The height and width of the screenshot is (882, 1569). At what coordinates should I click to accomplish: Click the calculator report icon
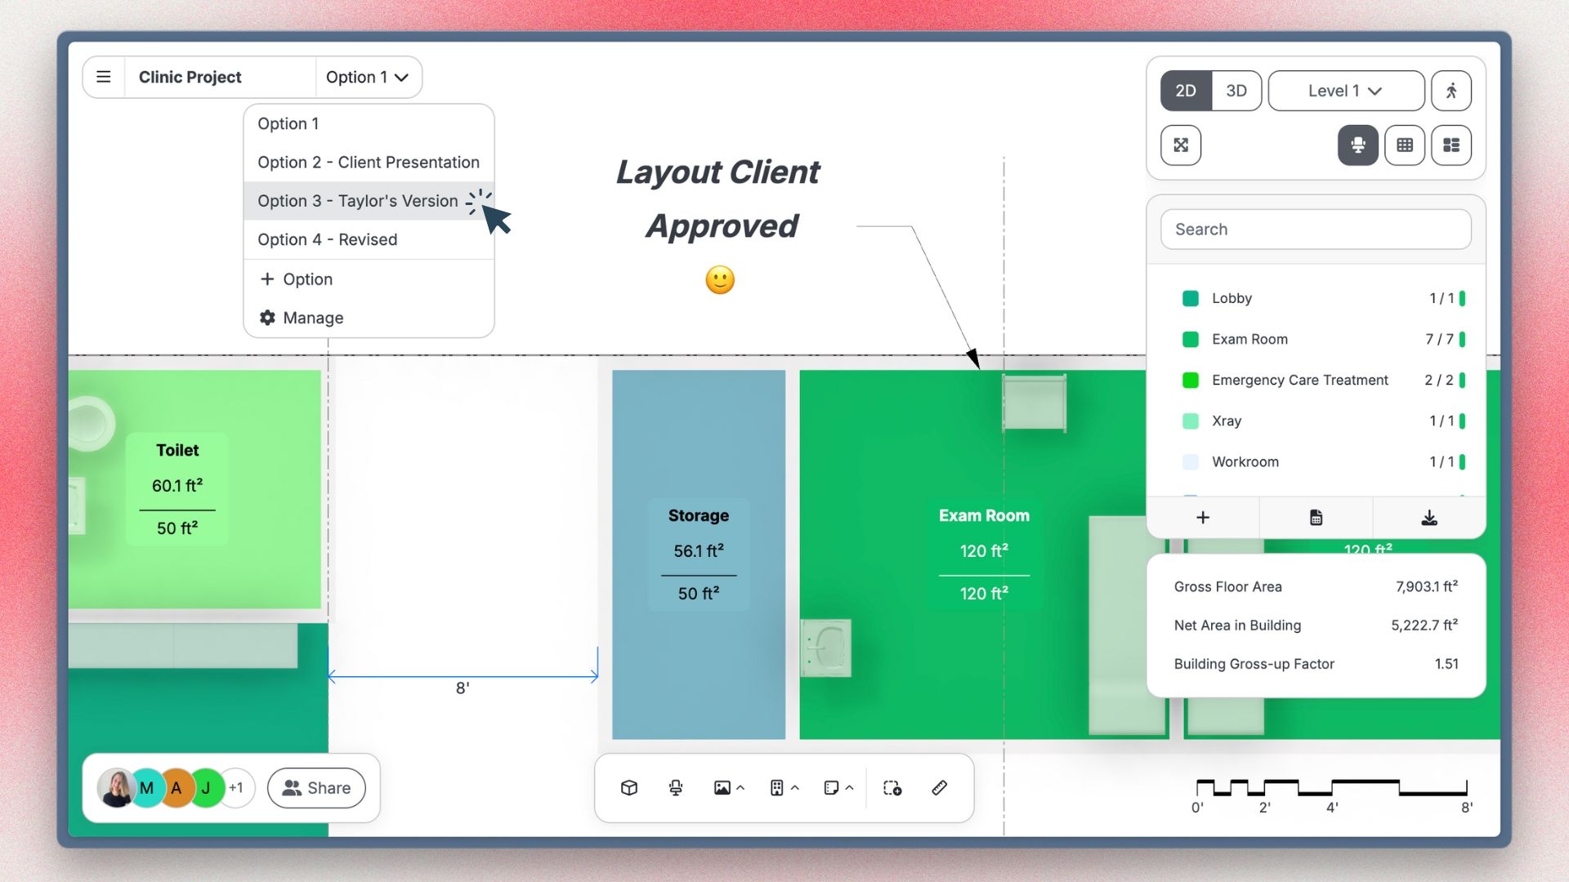(x=1316, y=518)
